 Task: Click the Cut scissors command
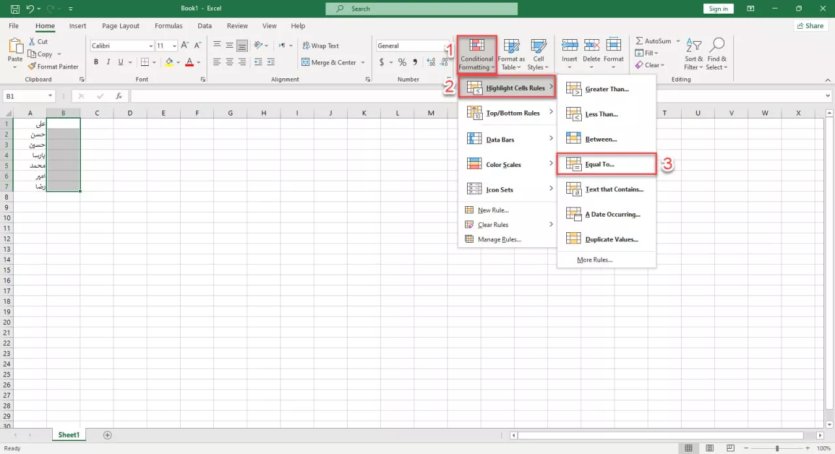tap(38, 42)
